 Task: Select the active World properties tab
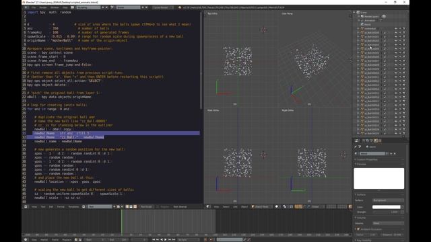tap(376, 140)
